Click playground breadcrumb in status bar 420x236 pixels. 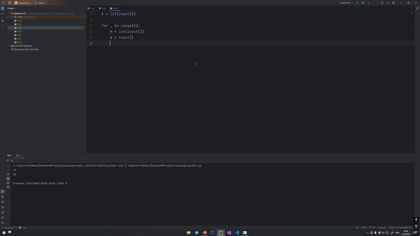click(9, 227)
